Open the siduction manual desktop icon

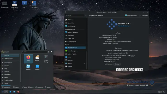tap(34, 5)
